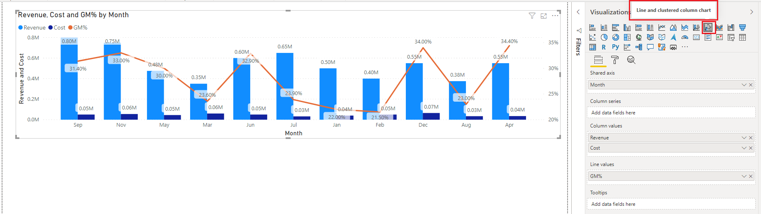The width and height of the screenshot is (761, 214).
Task: Remove GM% from Line values
Action: tap(751, 176)
